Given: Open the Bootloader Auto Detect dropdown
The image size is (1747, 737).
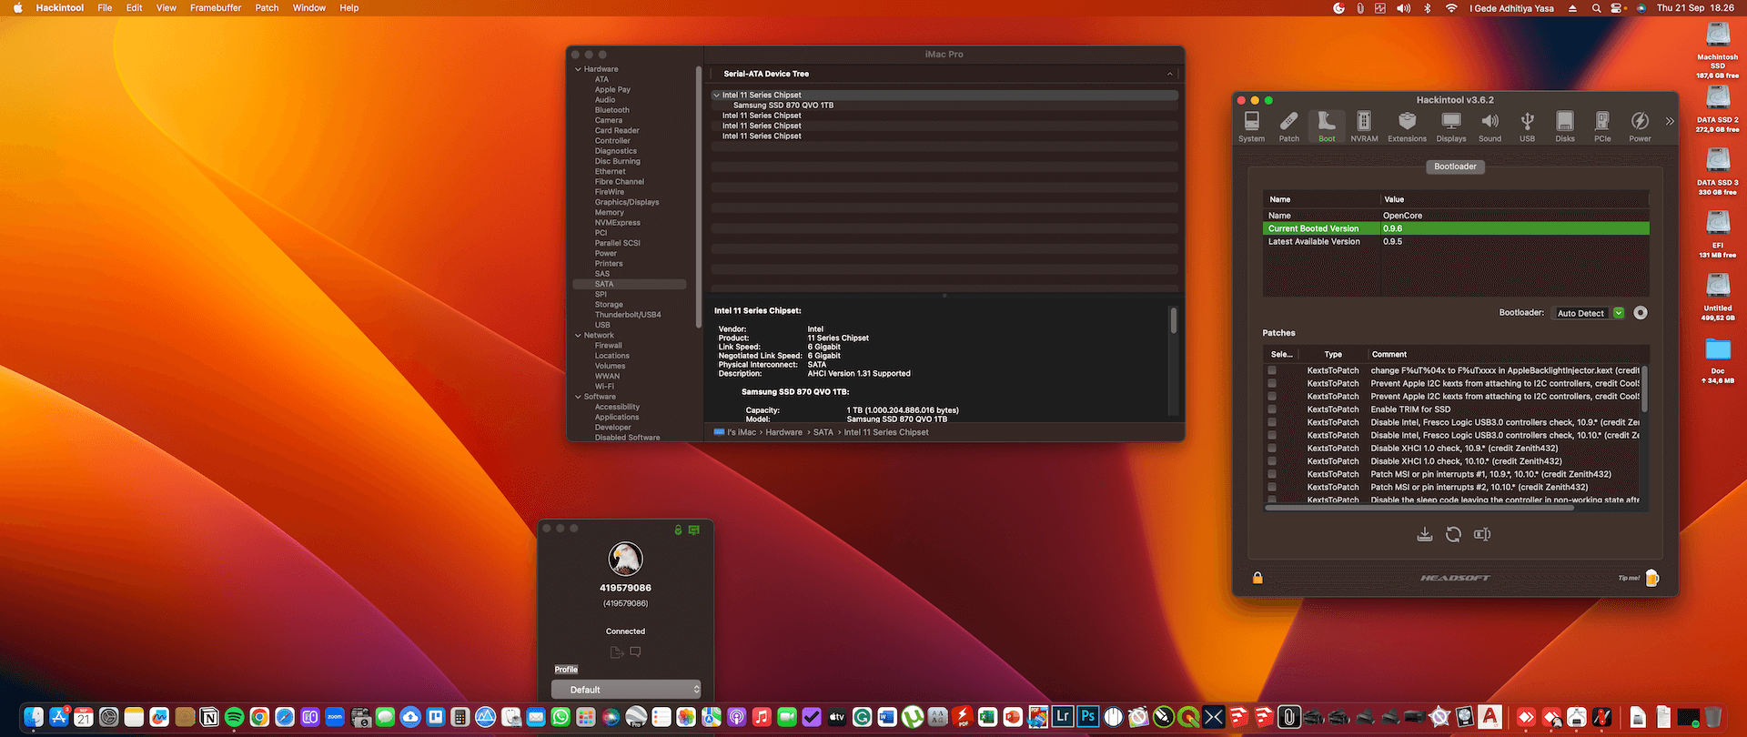Looking at the screenshot, I should [1589, 313].
